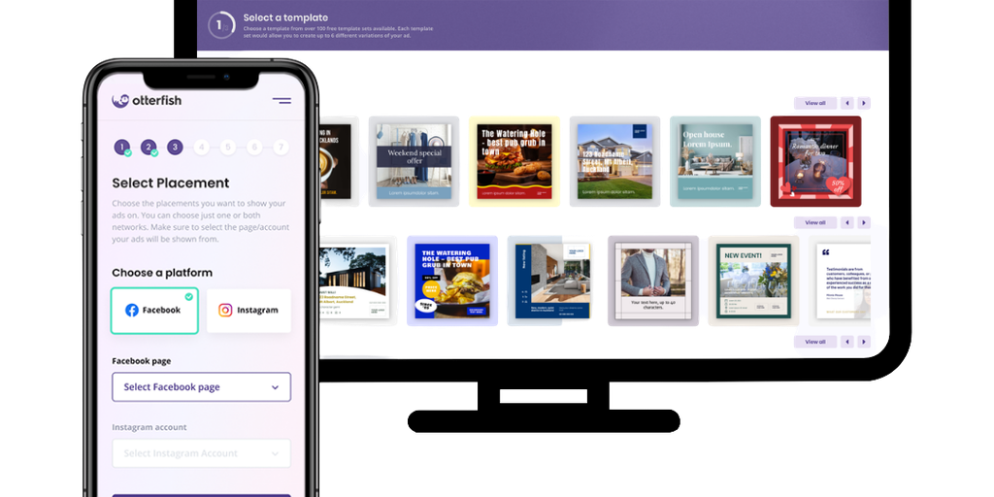994x497 pixels.
Task: Expand the Select Instagram Account dropdown
Action: coord(201,453)
